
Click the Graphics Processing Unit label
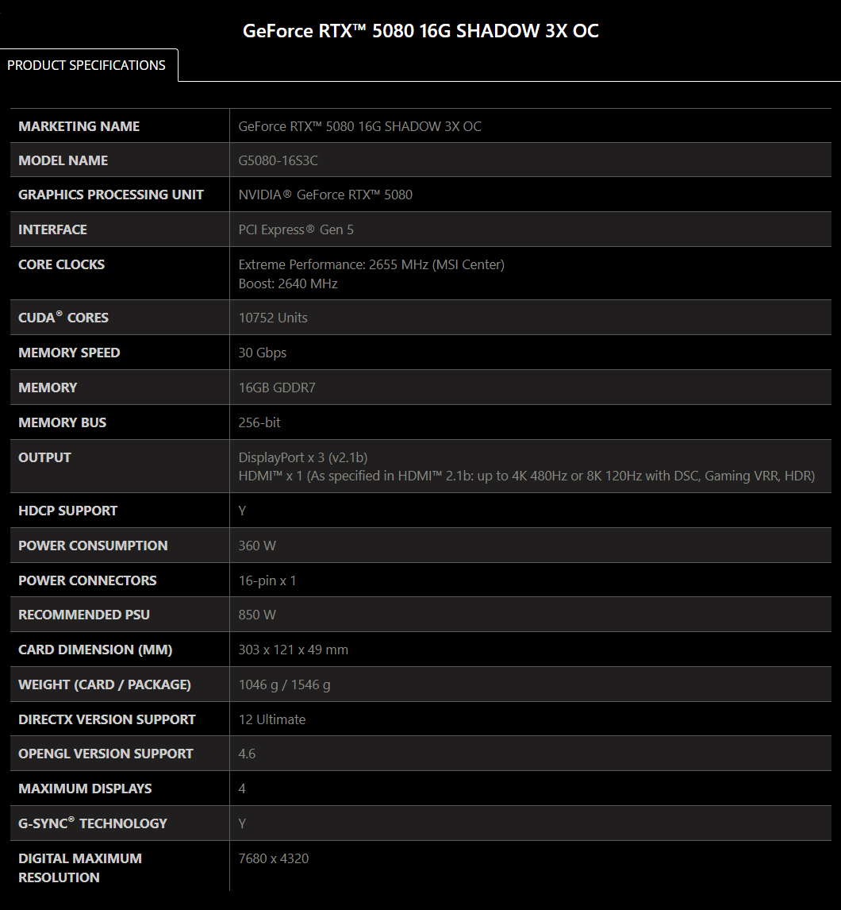tap(111, 195)
